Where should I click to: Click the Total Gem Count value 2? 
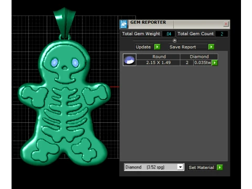(222, 34)
